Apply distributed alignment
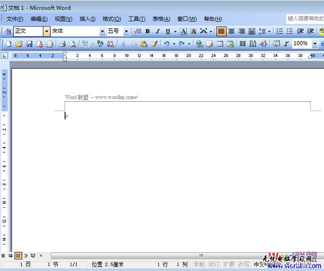 (x=252, y=31)
